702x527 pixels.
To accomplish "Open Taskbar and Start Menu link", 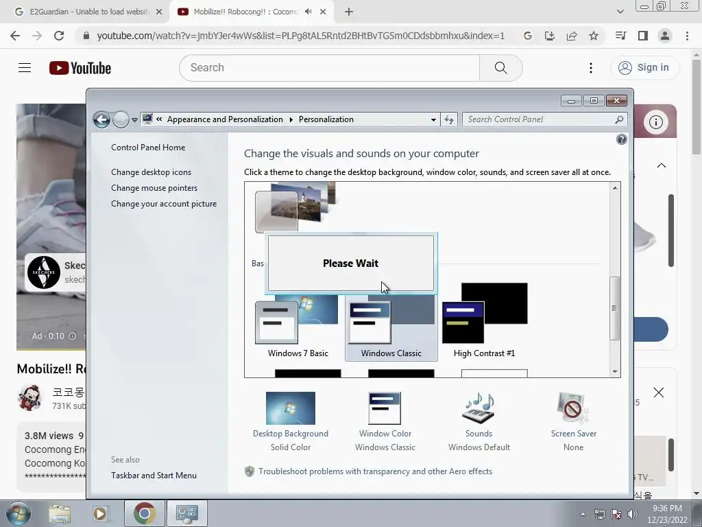I will click(154, 476).
